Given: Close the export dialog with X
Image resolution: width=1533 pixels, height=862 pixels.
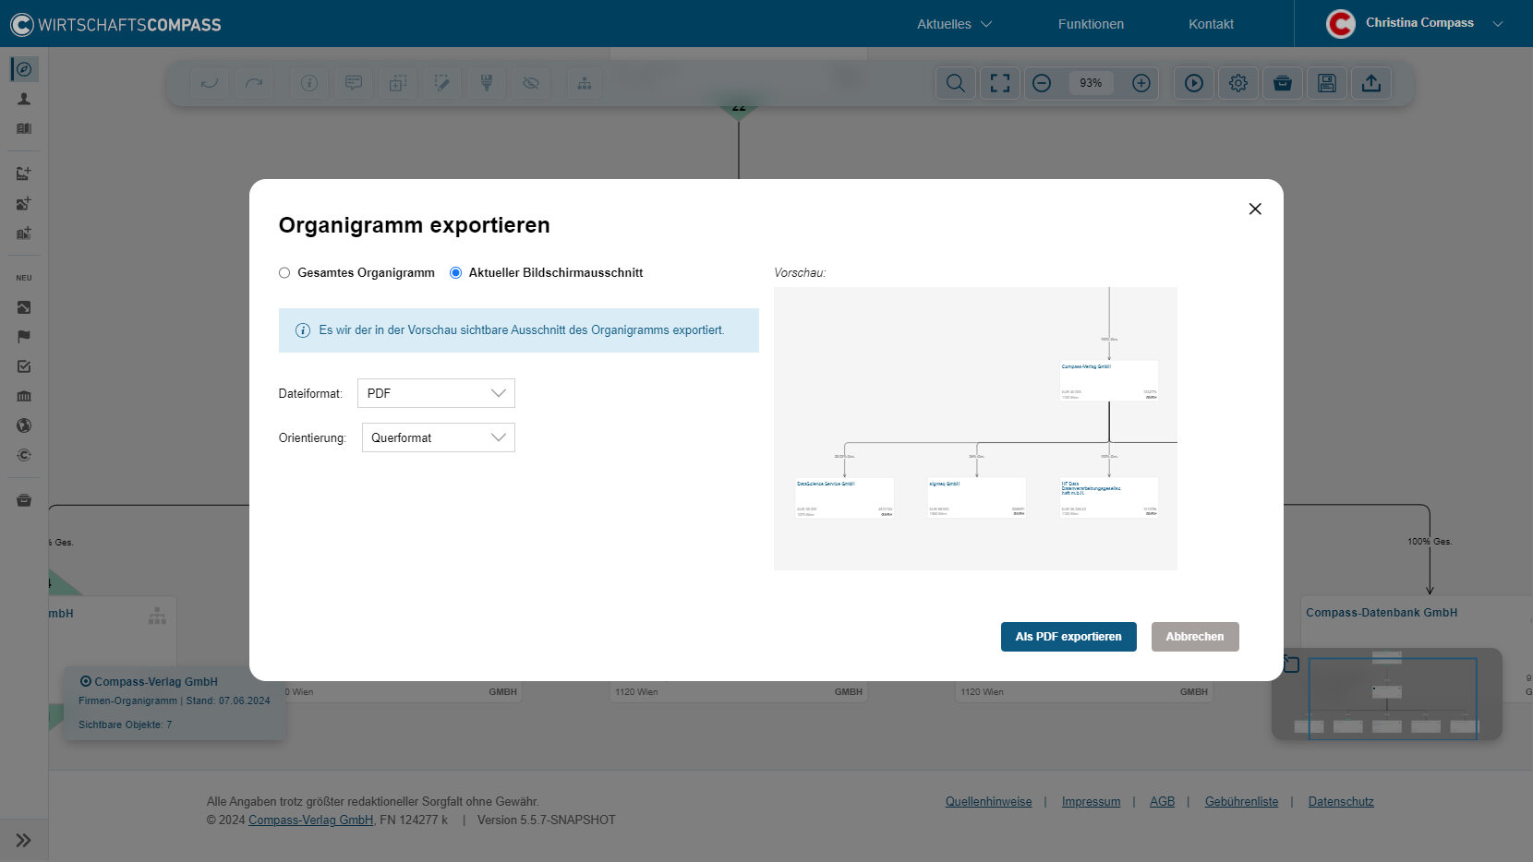Looking at the screenshot, I should point(1255,209).
